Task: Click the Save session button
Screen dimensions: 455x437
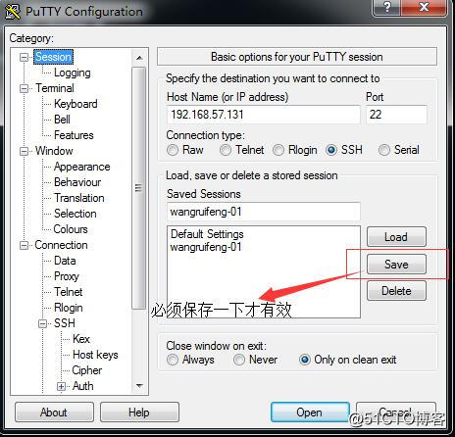Action: pyautogui.click(x=396, y=264)
